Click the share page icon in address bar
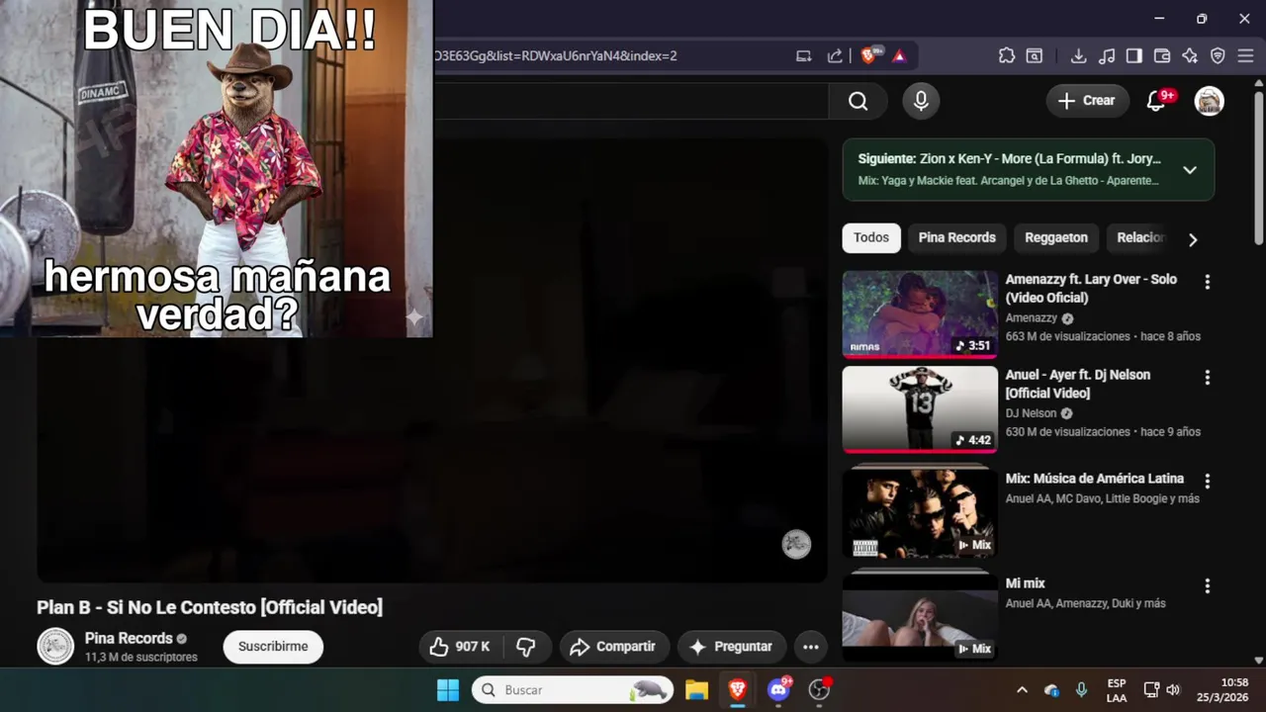The width and height of the screenshot is (1266, 712). tap(835, 56)
